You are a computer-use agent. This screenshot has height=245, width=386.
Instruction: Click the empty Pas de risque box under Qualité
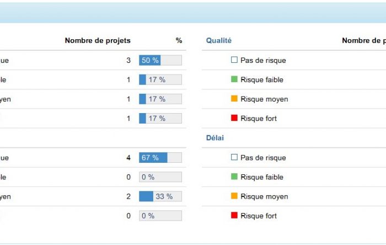(x=234, y=60)
